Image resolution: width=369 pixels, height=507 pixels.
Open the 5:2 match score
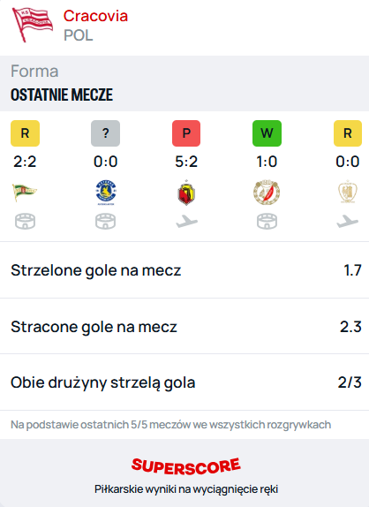coord(186,162)
